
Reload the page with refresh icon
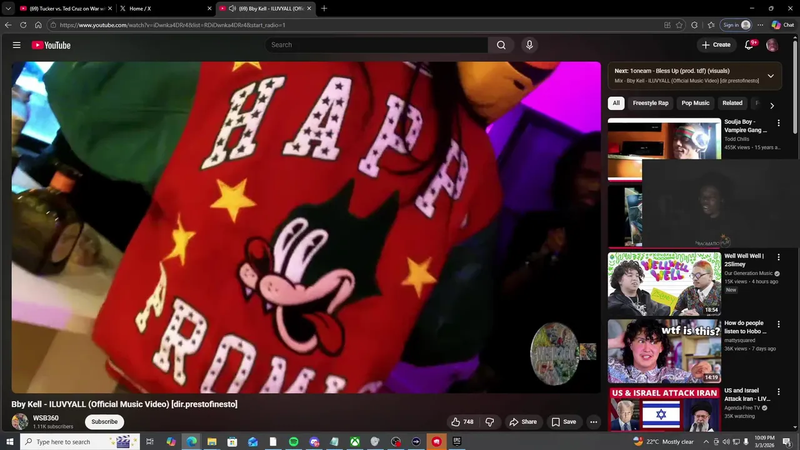click(23, 25)
